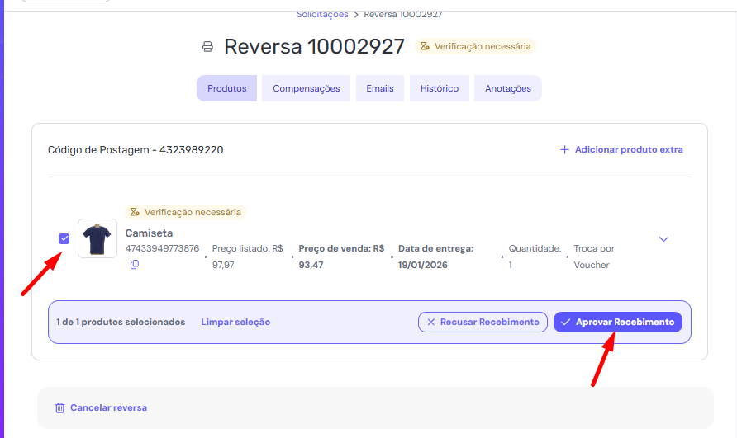
Task: Click the plus icon for Adicionar produto extra
Action: click(x=564, y=150)
